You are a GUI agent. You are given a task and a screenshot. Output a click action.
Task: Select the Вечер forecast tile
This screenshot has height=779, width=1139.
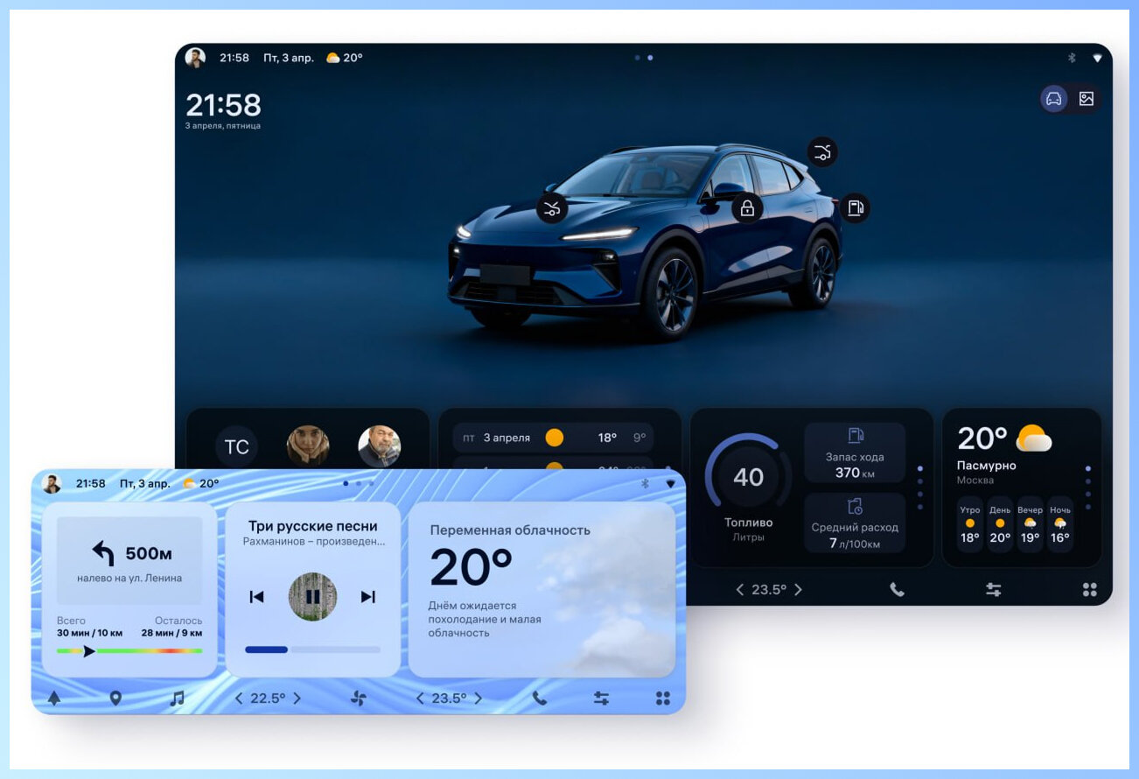1030,524
